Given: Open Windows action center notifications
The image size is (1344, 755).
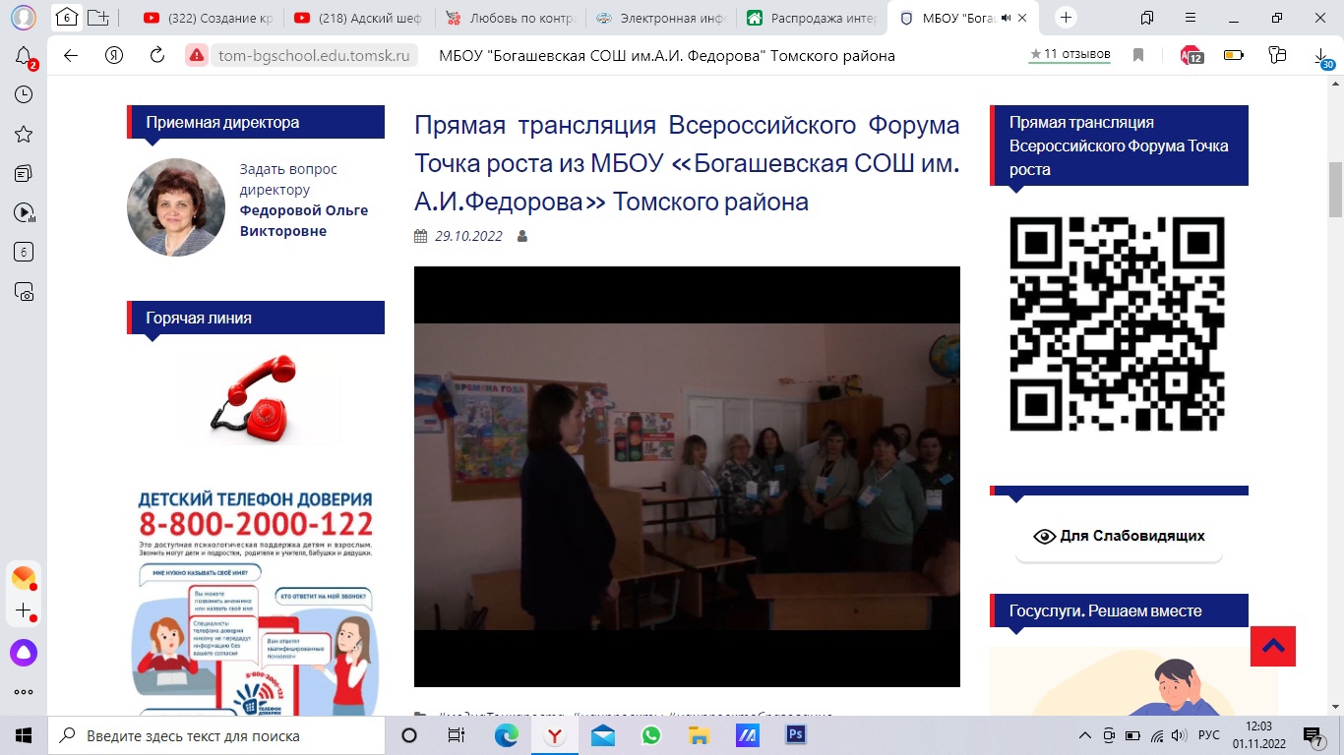Looking at the screenshot, I should pyautogui.click(x=1314, y=735).
